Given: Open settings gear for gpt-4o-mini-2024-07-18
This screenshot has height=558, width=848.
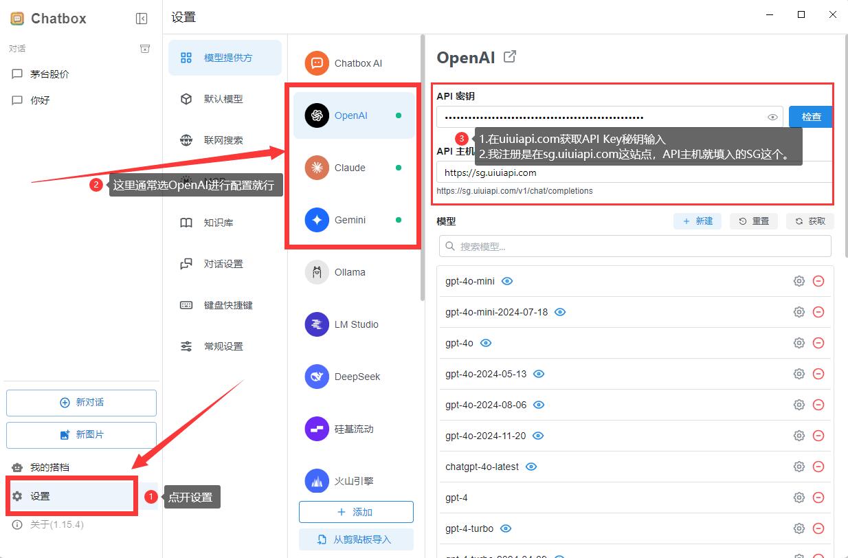Looking at the screenshot, I should point(799,312).
